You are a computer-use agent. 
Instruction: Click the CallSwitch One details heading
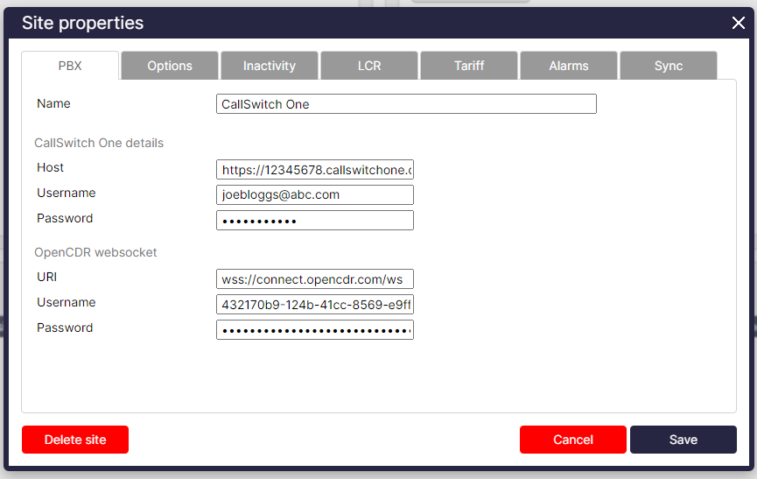[x=99, y=143]
